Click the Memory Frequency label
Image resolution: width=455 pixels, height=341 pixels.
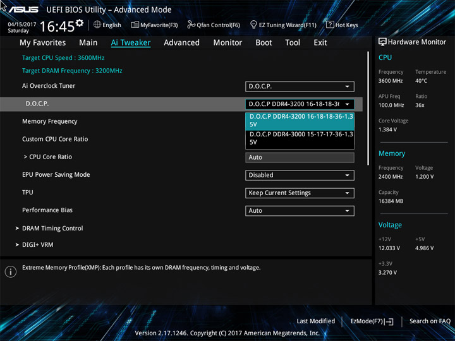tap(50, 121)
